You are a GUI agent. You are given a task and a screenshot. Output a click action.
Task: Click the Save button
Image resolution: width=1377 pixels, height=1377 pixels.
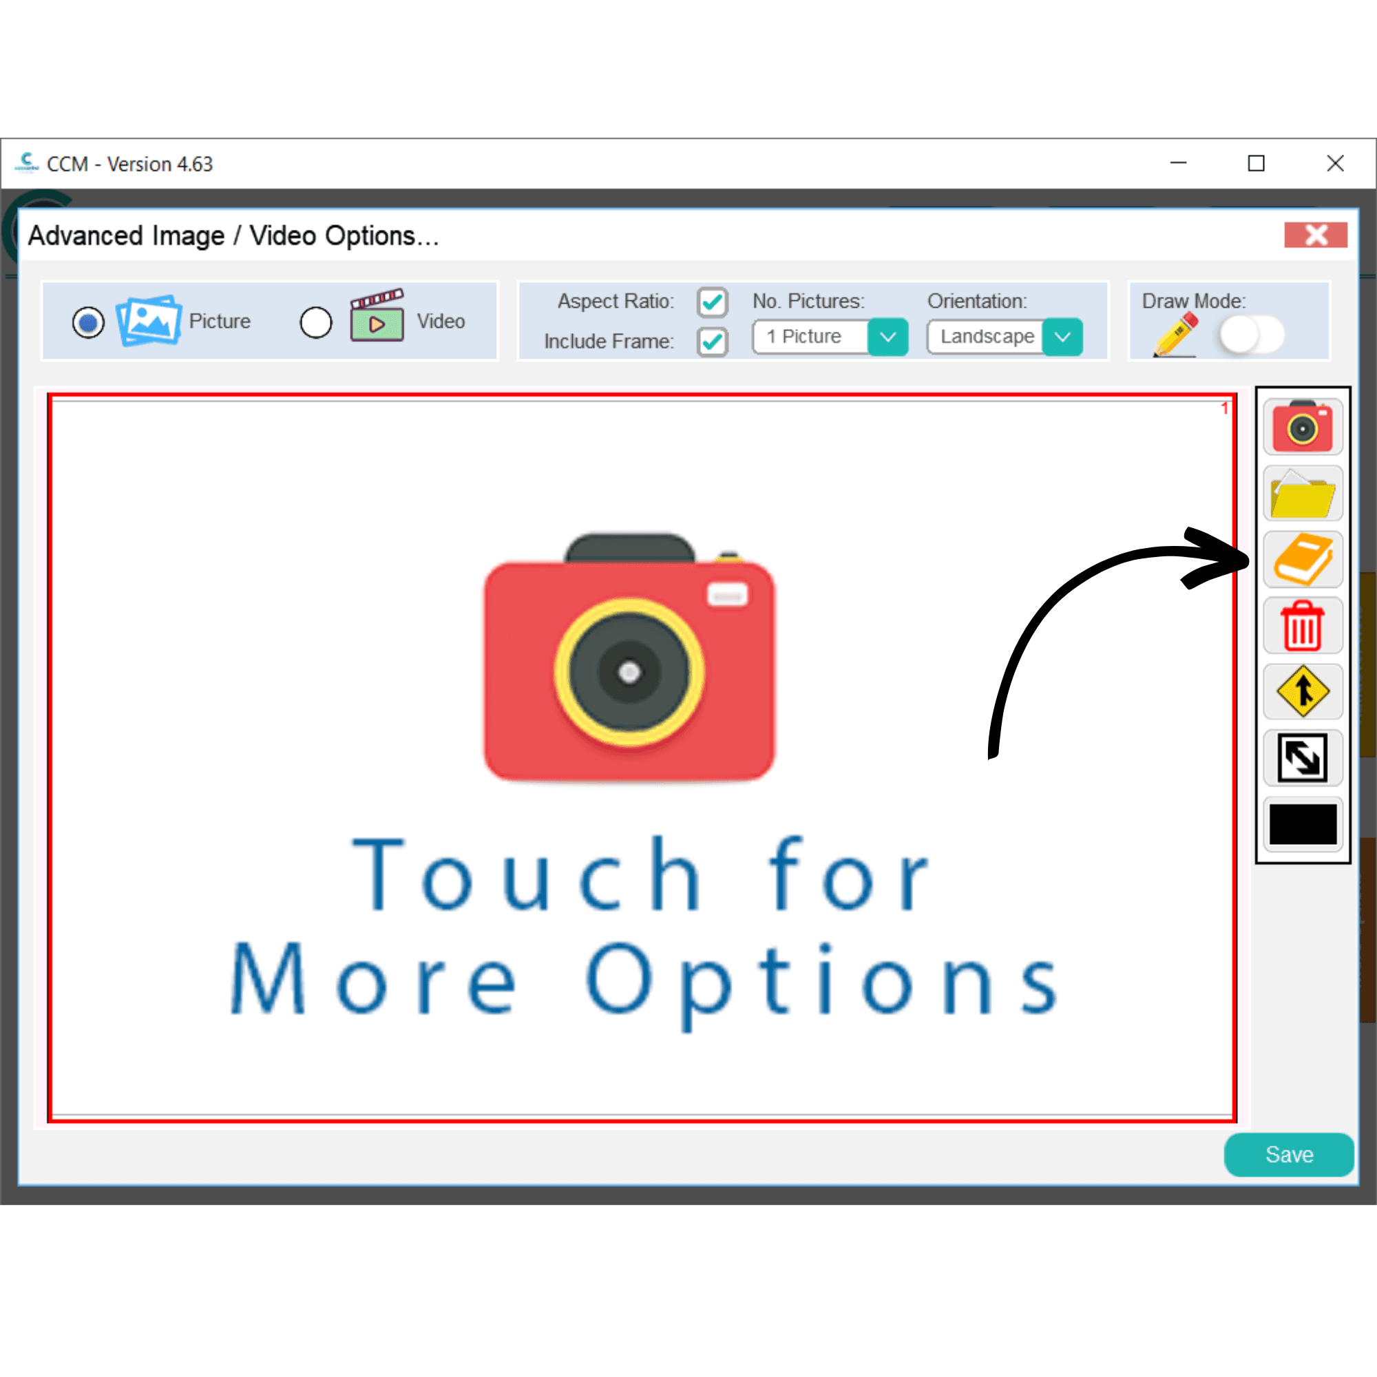[x=1289, y=1155]
